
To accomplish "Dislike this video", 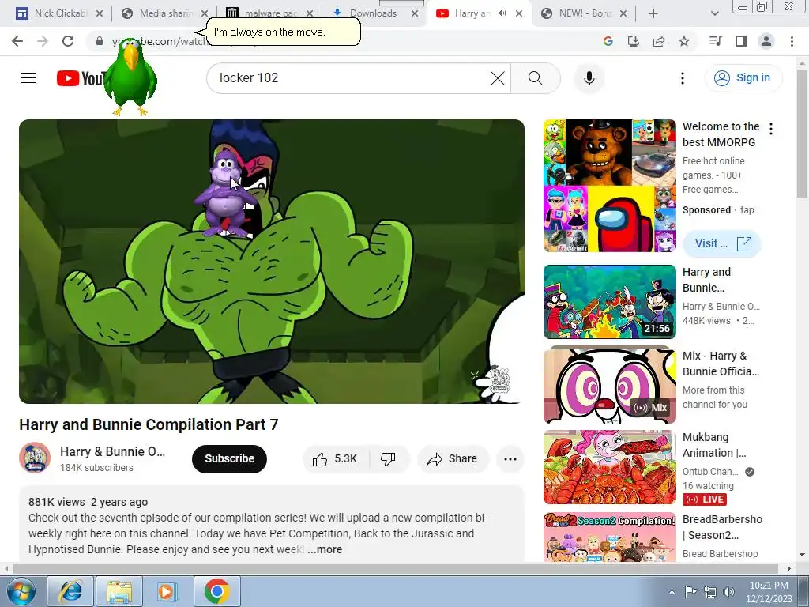I will 388,459.
